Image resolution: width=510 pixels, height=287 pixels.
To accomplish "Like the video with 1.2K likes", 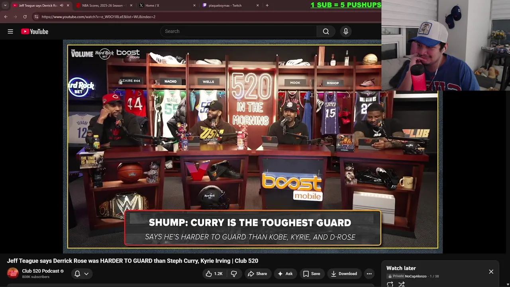I will (214, 273).
